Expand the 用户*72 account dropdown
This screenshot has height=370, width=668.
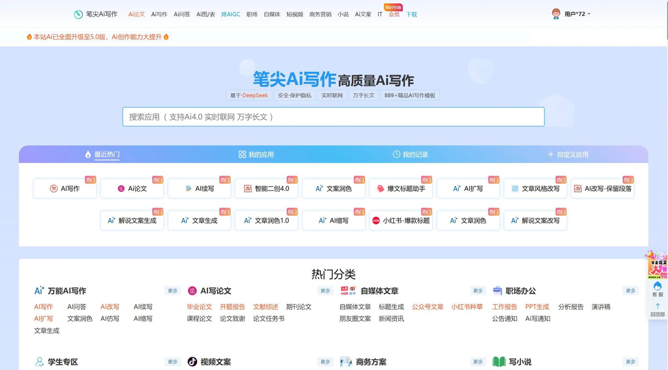point(589,14)
